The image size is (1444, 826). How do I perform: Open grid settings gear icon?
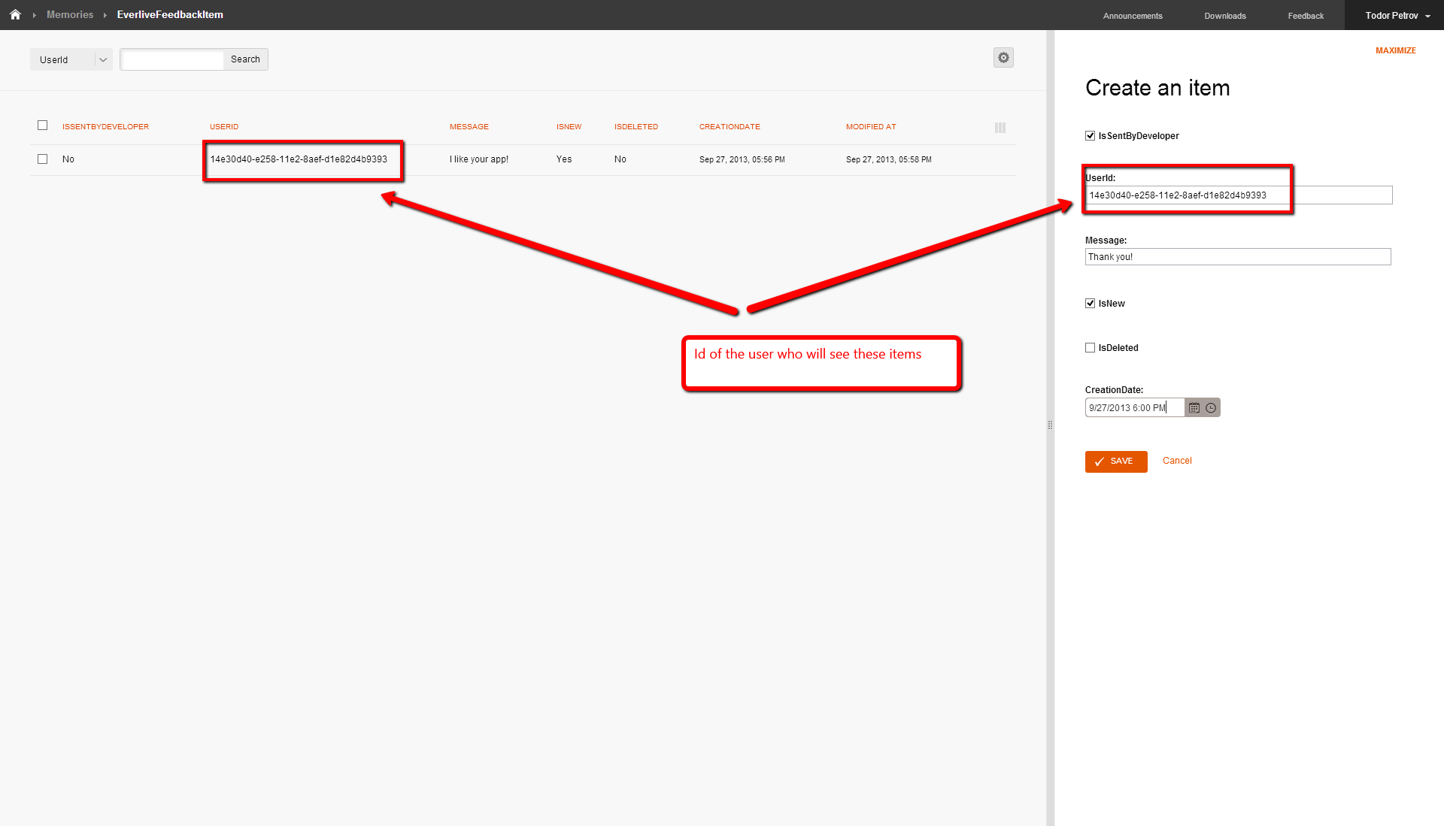click(x=1003, y=58)
